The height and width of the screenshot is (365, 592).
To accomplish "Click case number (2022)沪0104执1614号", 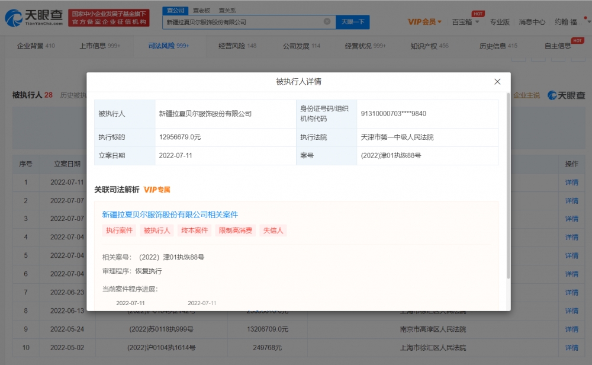I will click(x=161, y=348).
